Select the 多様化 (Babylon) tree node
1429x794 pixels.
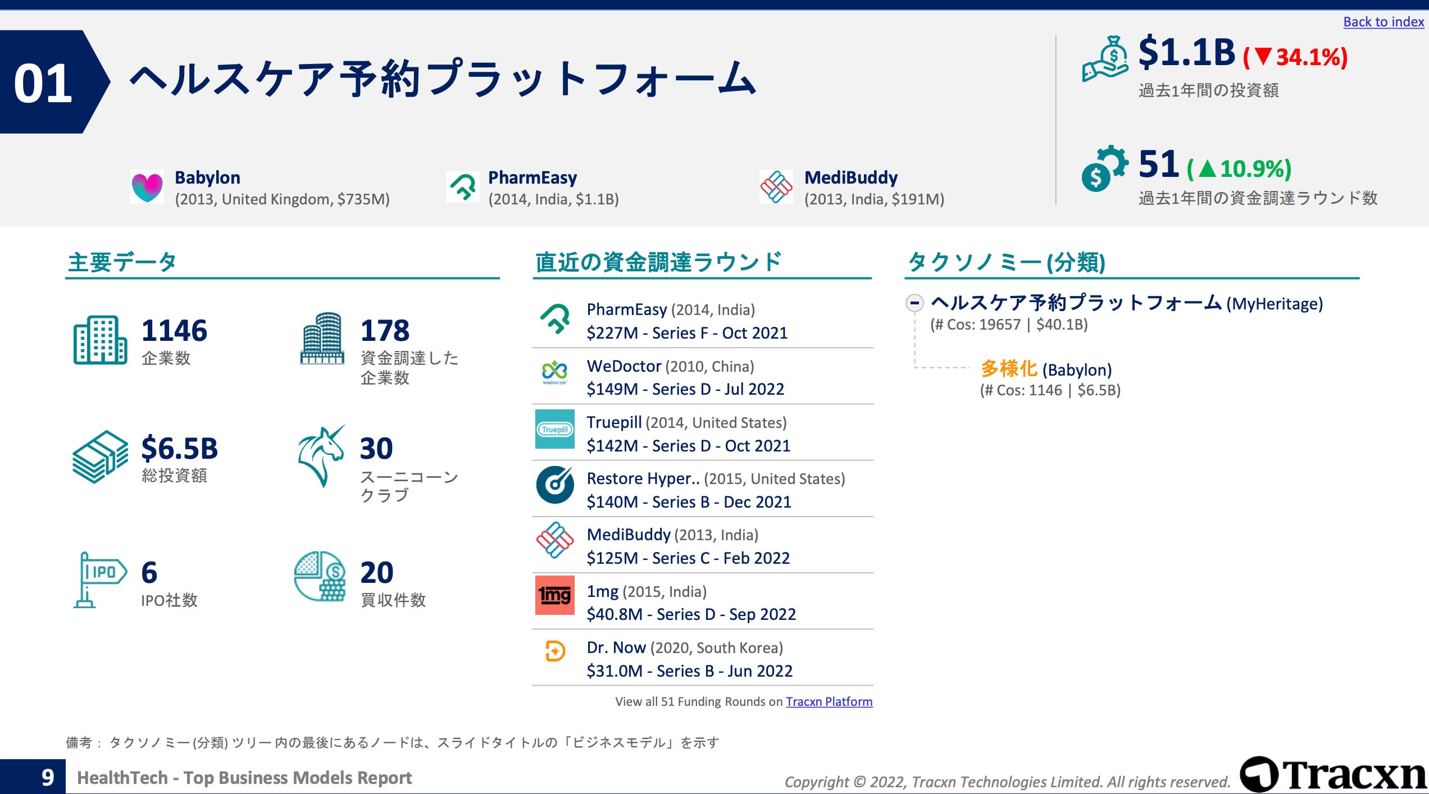[x=1045, y=369]
